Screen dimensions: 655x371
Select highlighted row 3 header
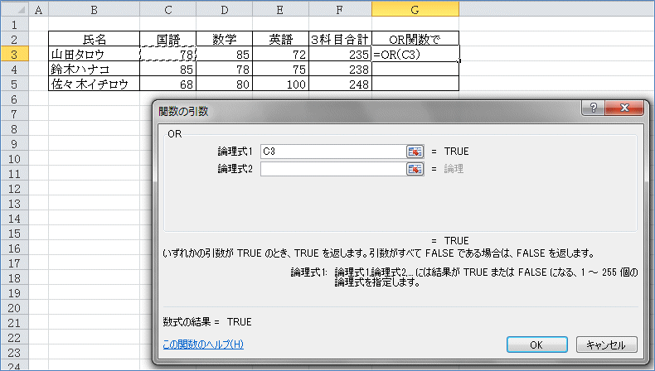(15, 55)
